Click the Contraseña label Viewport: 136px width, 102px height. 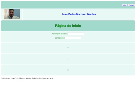[59, 38]
